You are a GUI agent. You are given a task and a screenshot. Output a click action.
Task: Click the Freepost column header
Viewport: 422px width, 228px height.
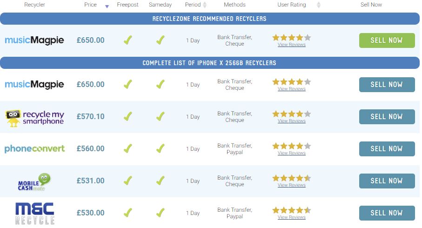[127, 5]
